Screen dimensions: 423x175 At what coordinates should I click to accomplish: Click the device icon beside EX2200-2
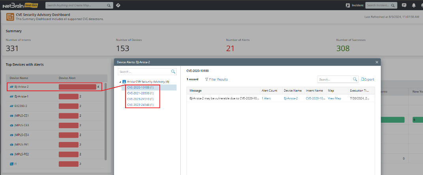coord(11,106)
